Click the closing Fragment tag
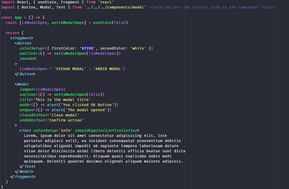289x189 pixels. coord(24,176)
